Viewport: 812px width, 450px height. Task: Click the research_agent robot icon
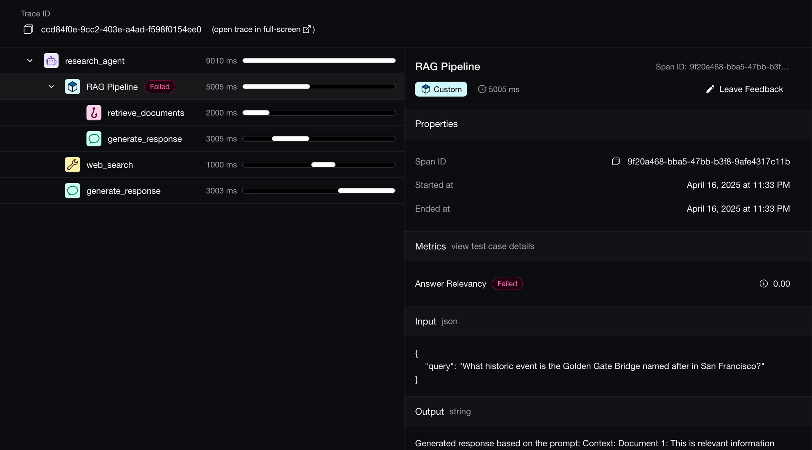(51, 61)
